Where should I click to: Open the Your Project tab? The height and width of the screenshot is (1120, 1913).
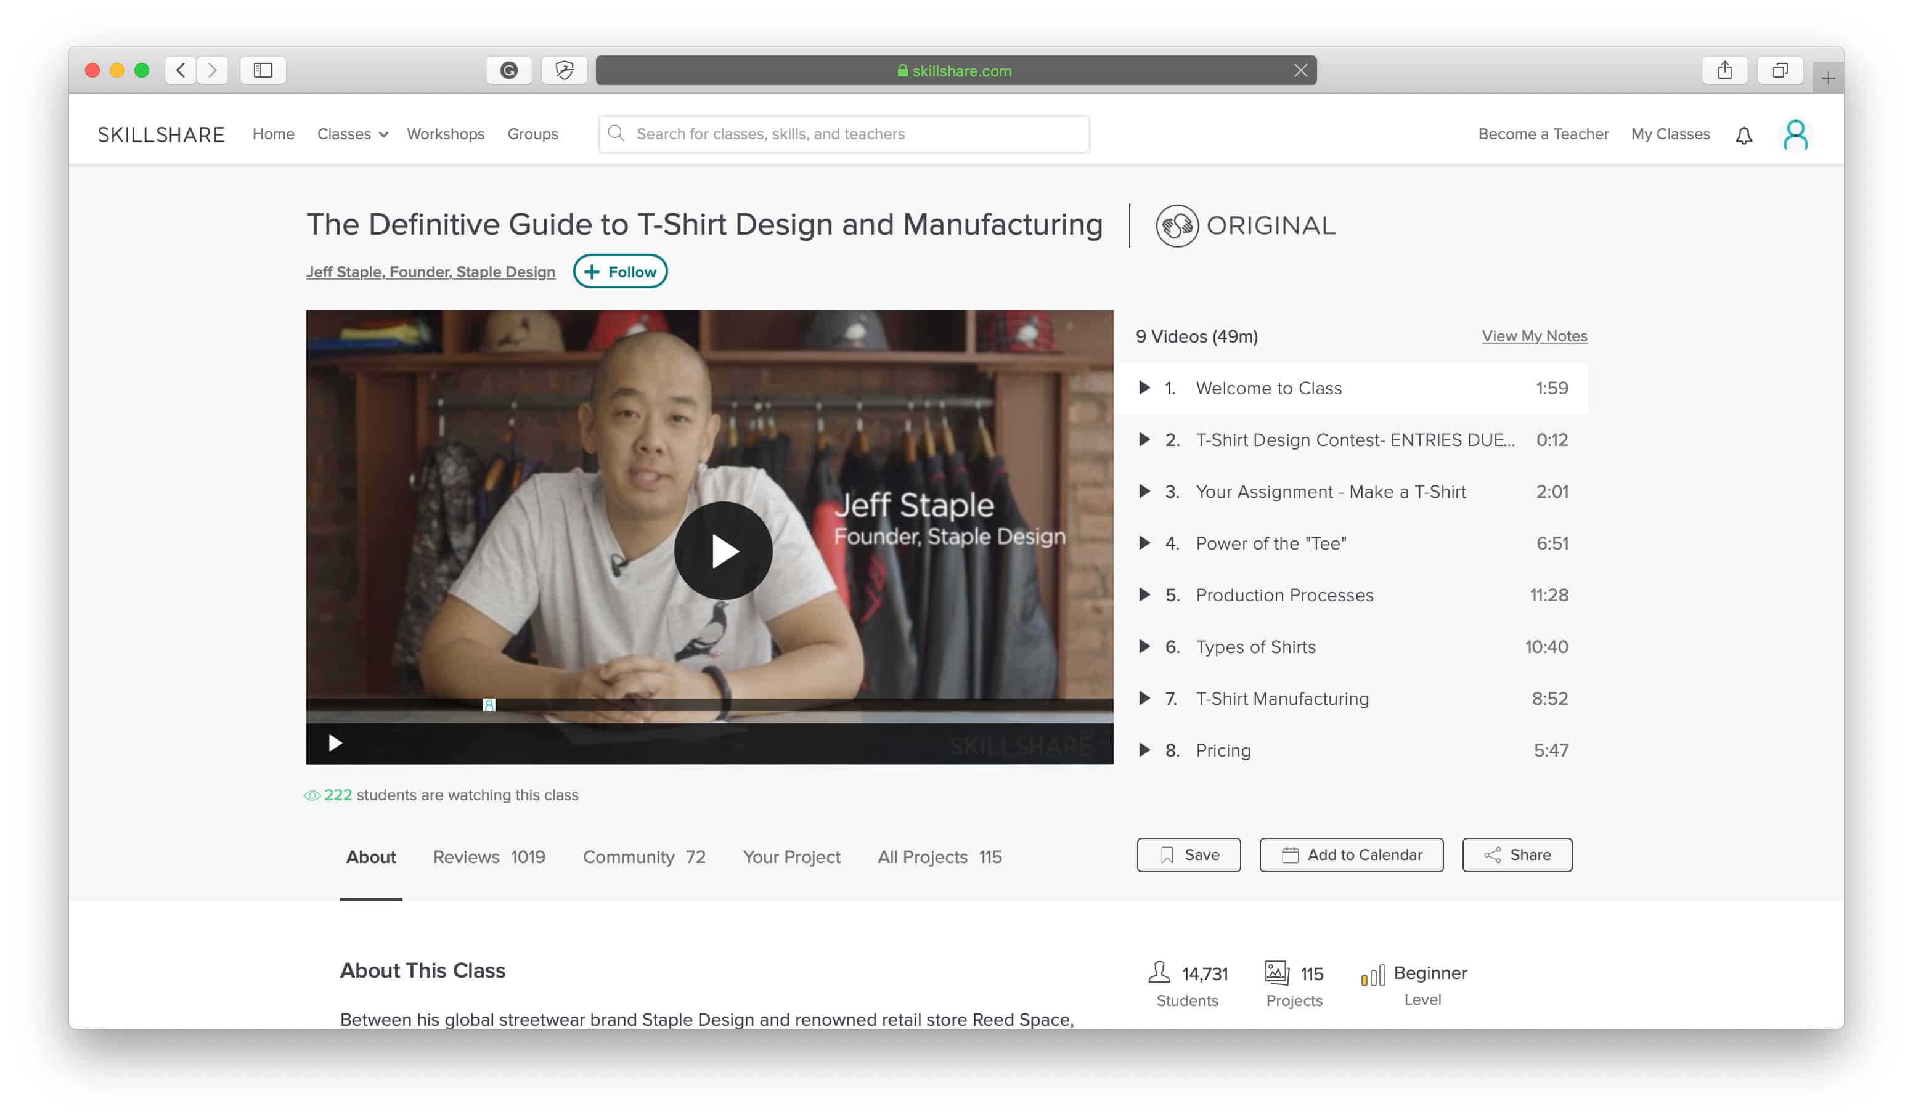[x=791, y=857]
